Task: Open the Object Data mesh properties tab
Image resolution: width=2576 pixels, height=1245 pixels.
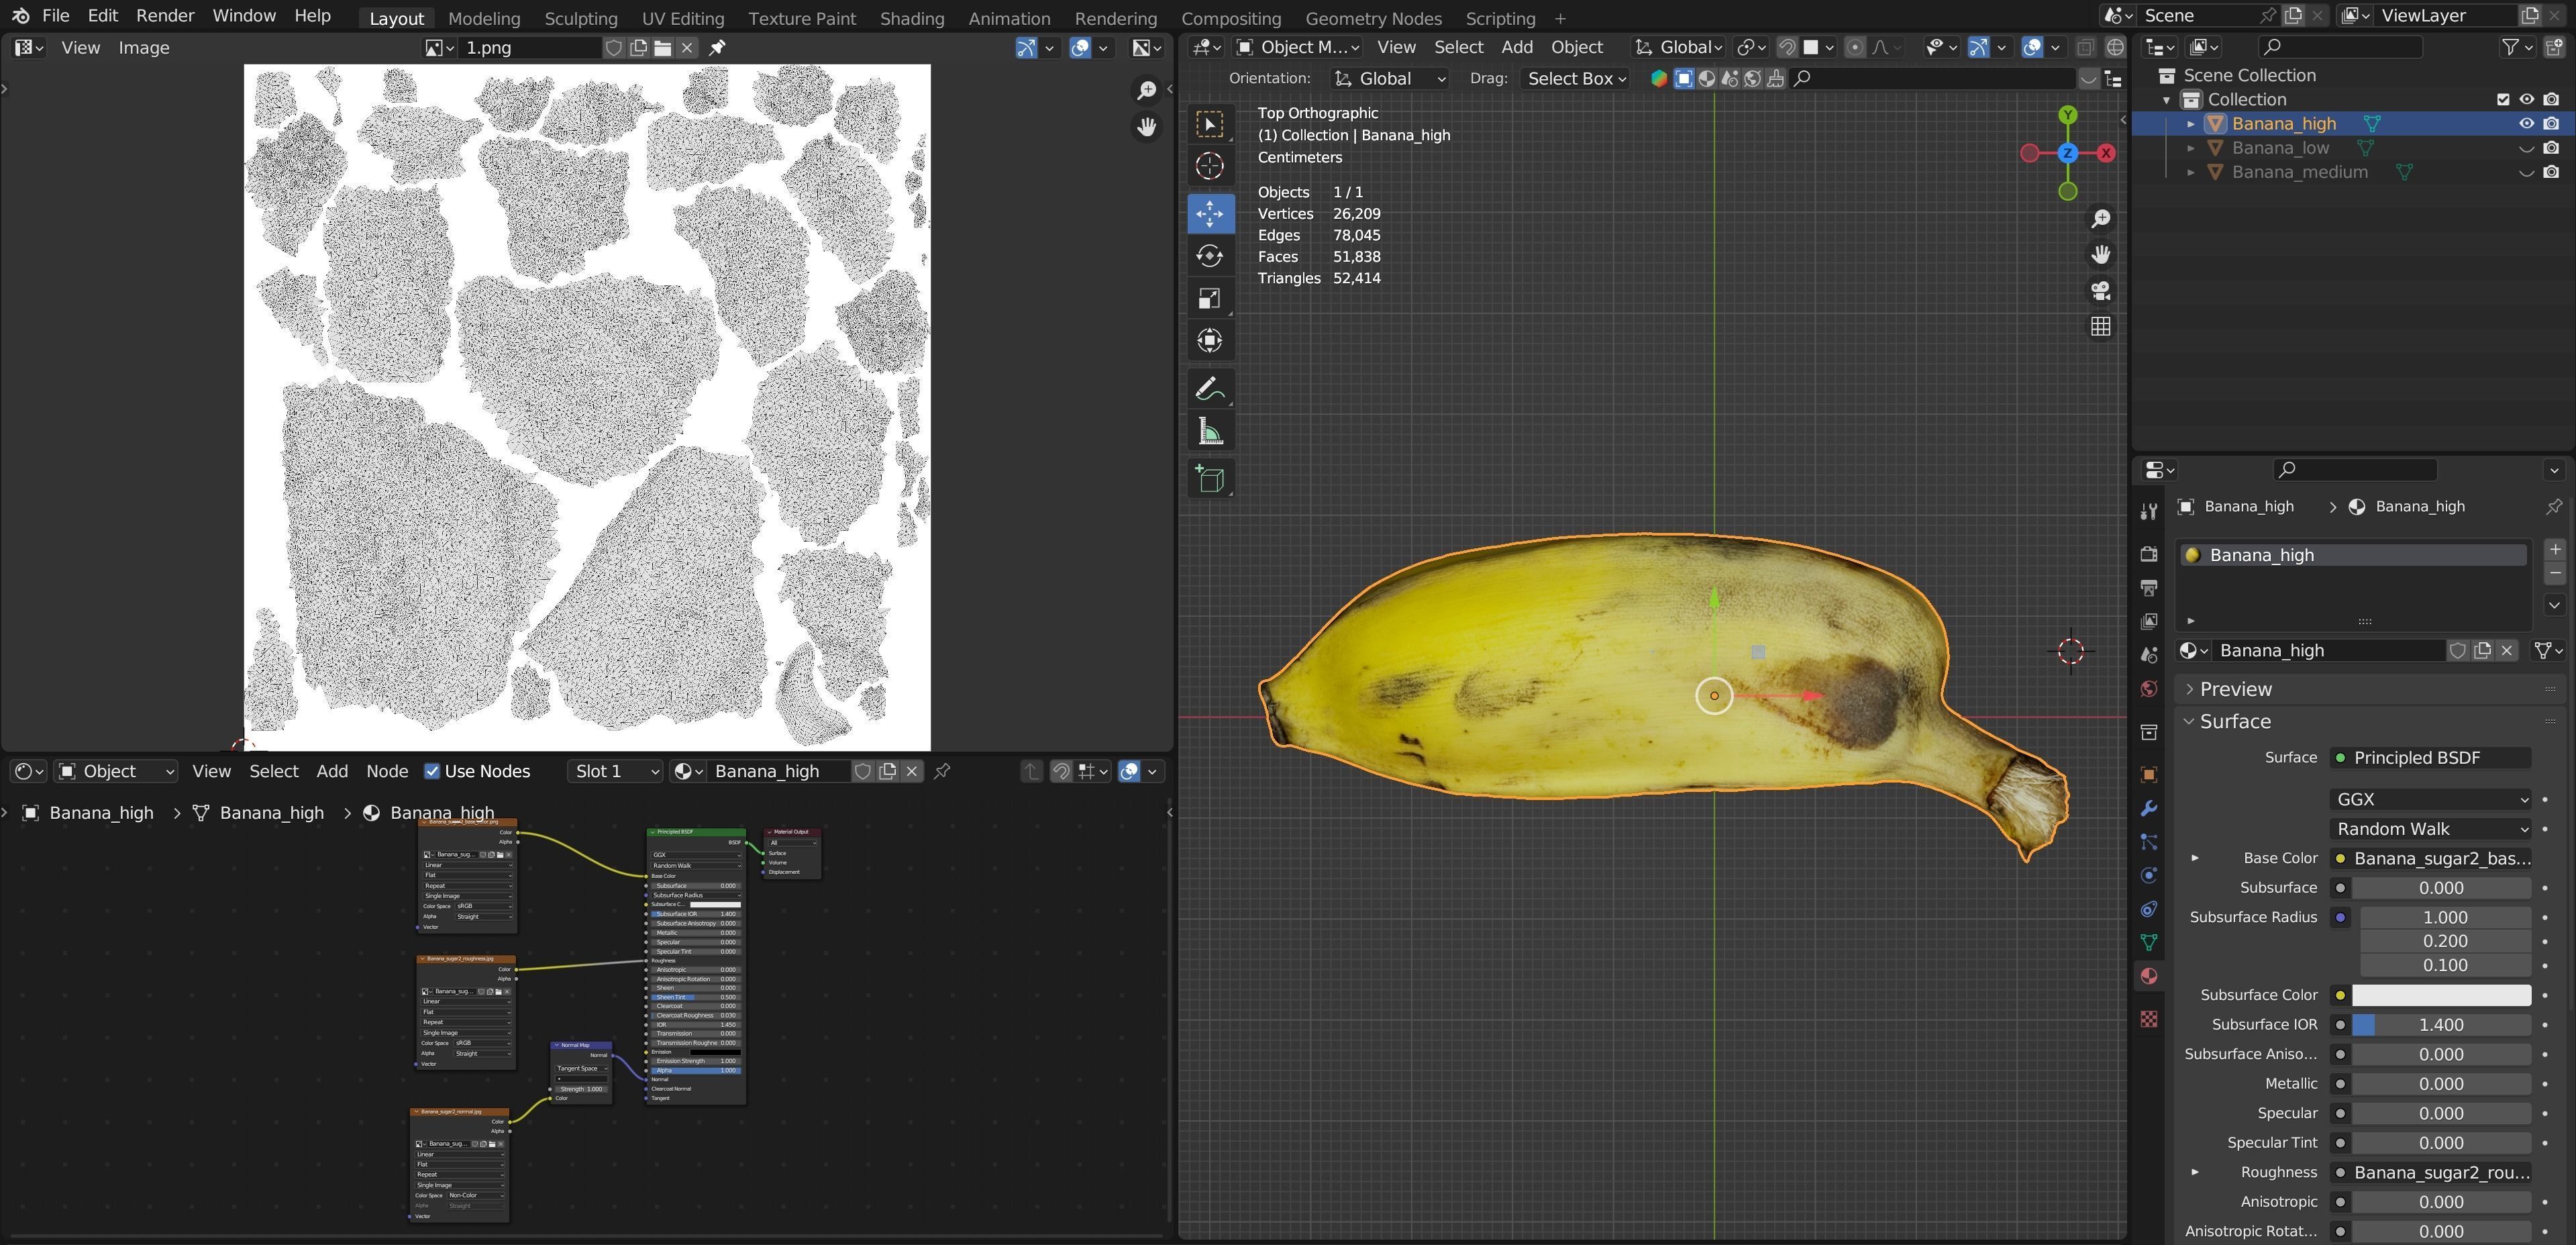Action: coord(2148,942)
